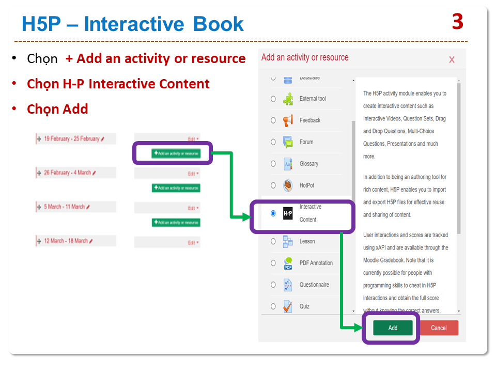The width and height of the screenshot is (496, 372).
Task: Choose the Questionnaire radio option
Action: (273, 285)
